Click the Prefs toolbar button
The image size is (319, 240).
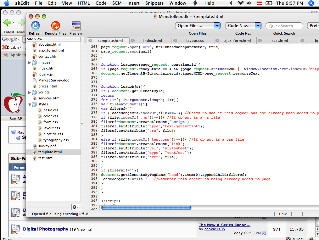313,25
